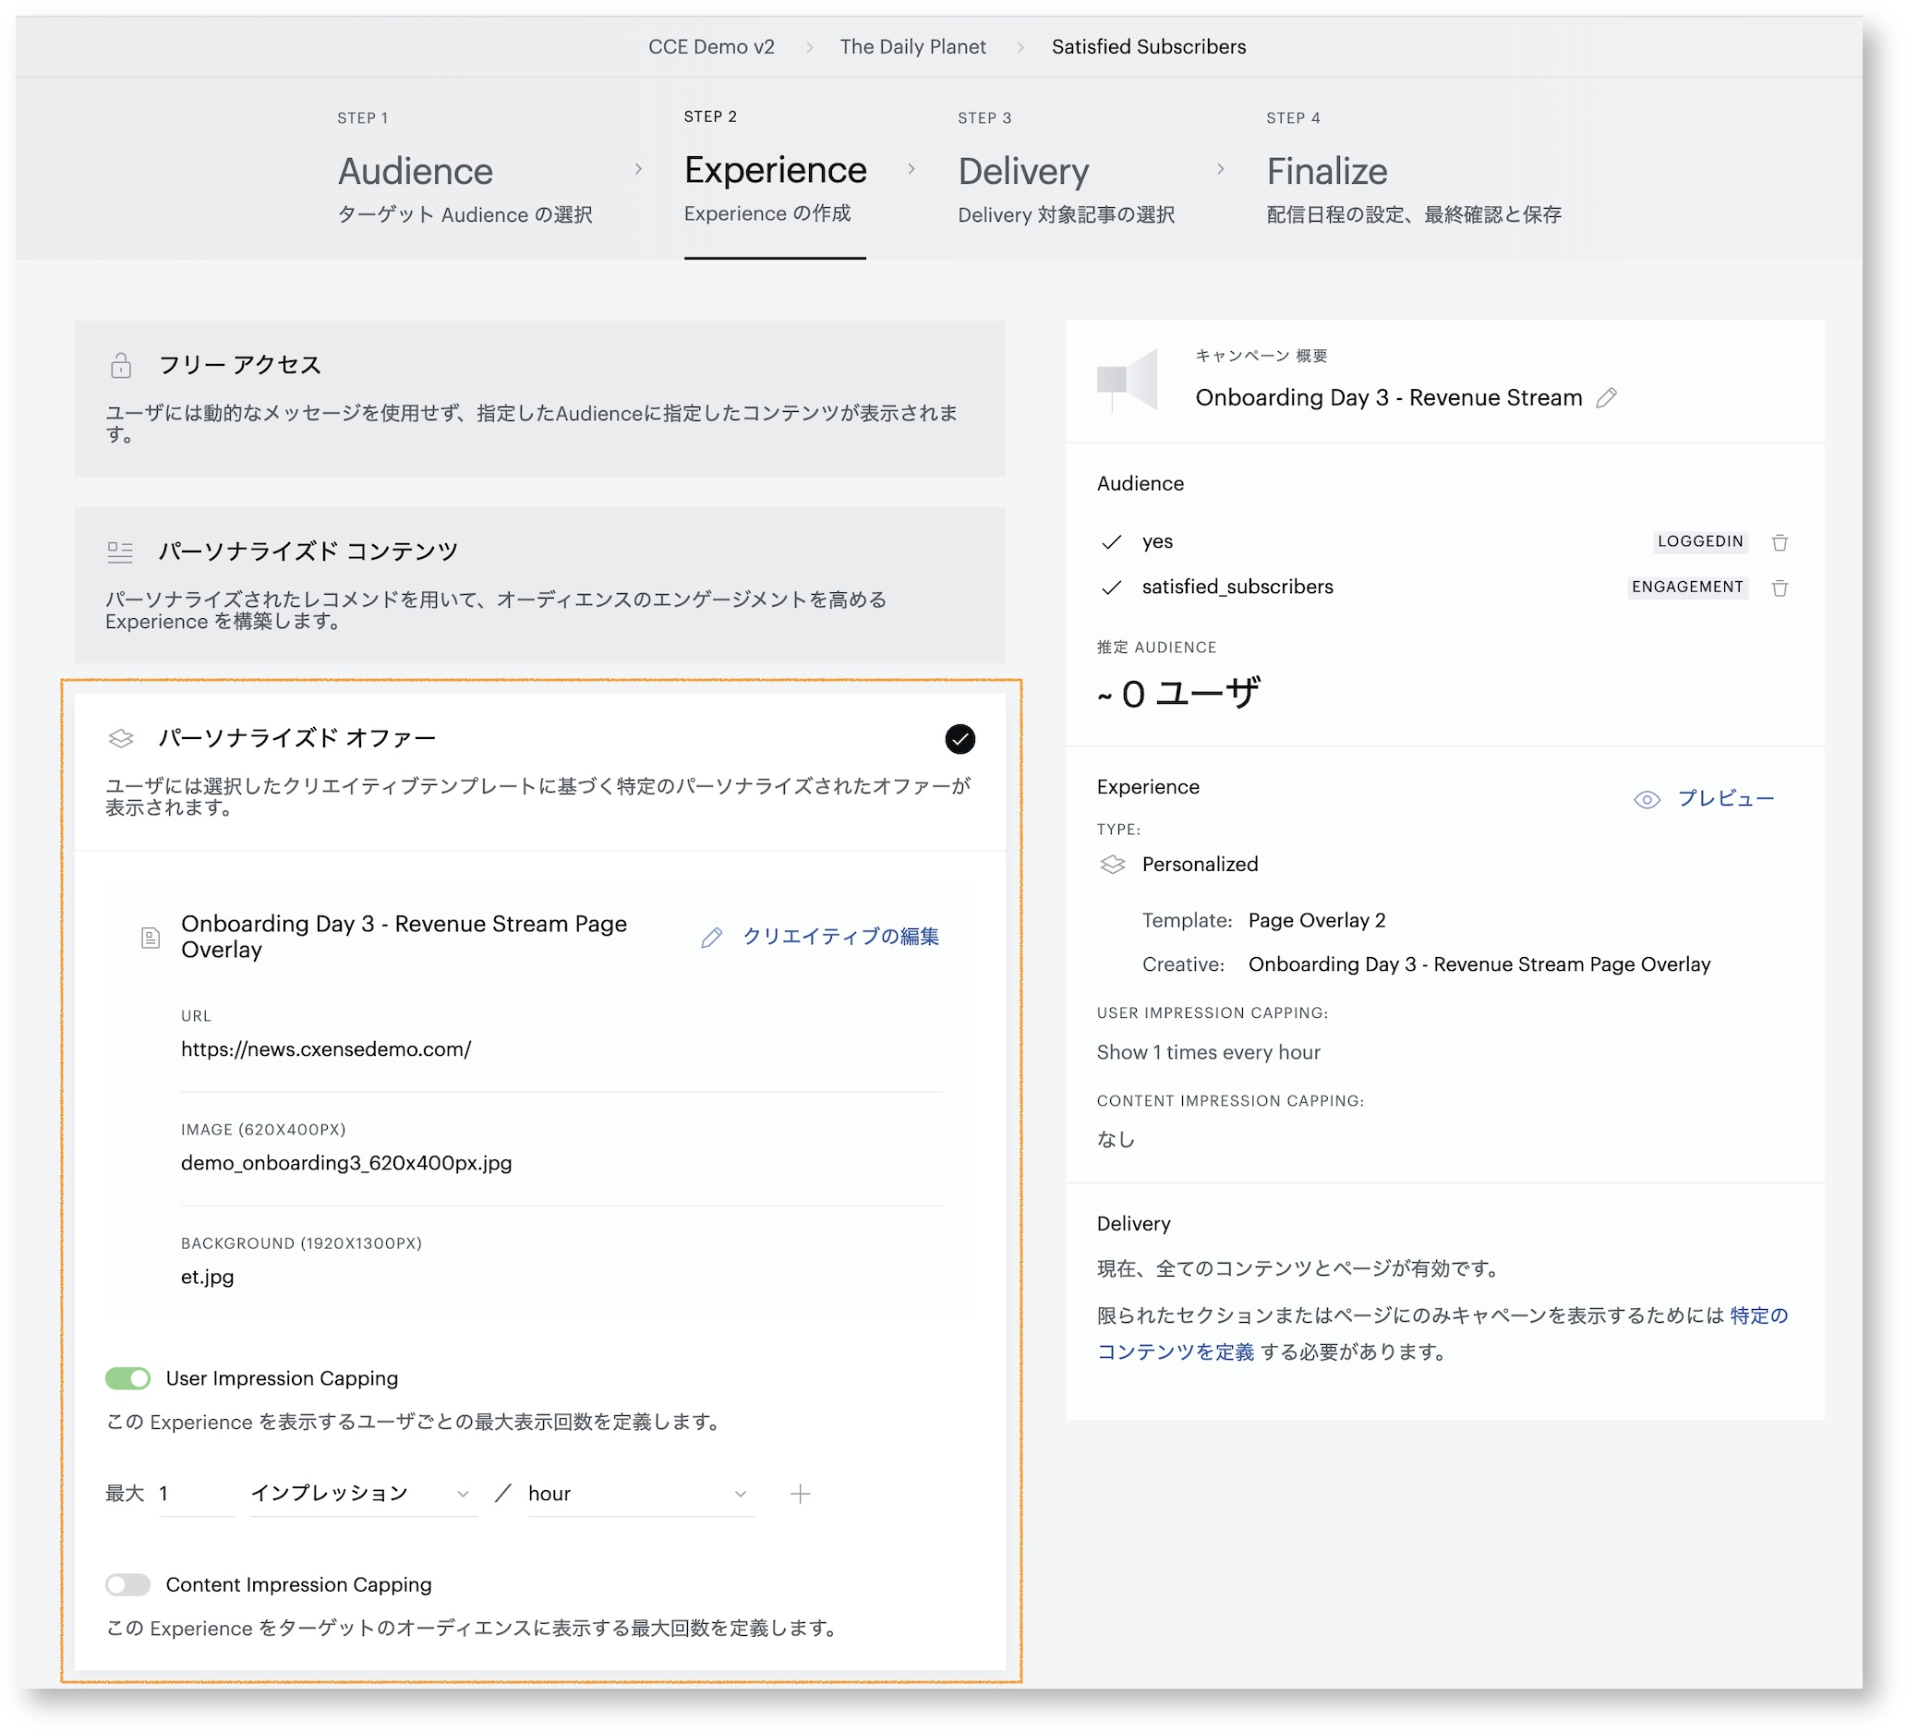Click chevron between Audience and Experience steps
This screenshot has width=1907, height=1733.
point(638,169)
